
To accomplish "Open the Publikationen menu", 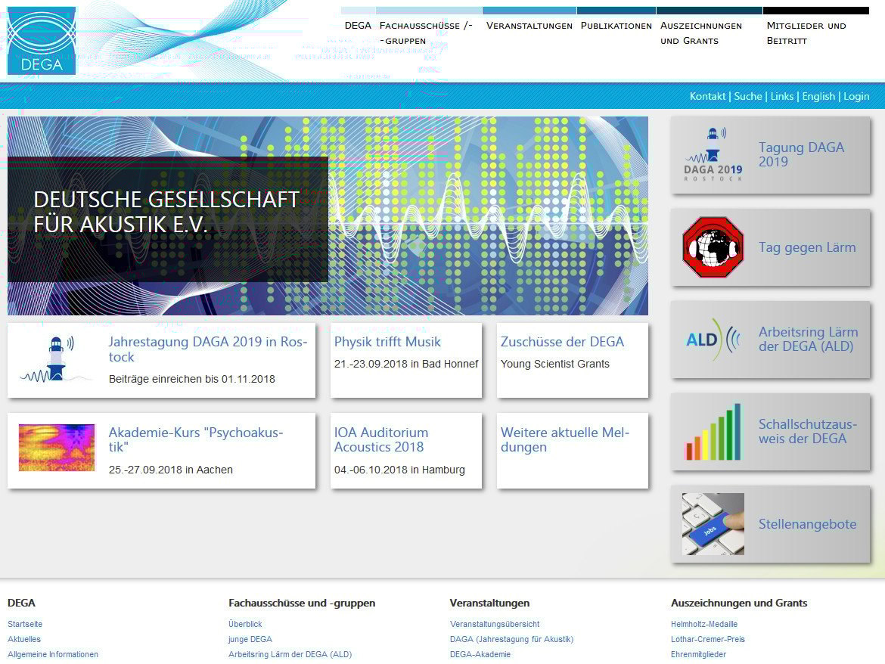I will coord(616,26).
